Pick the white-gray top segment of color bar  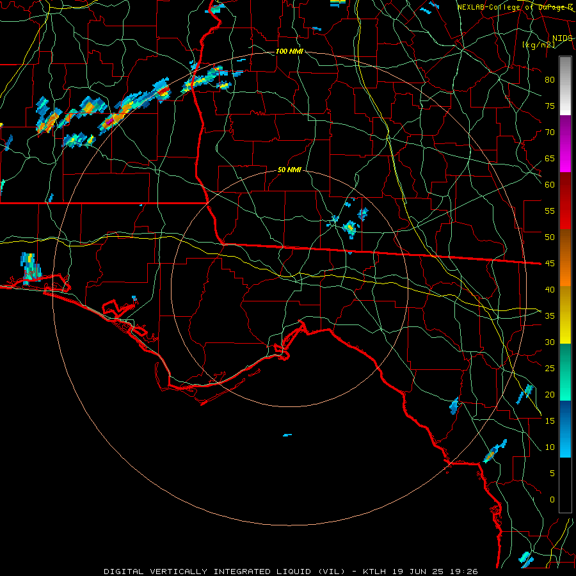565,86
